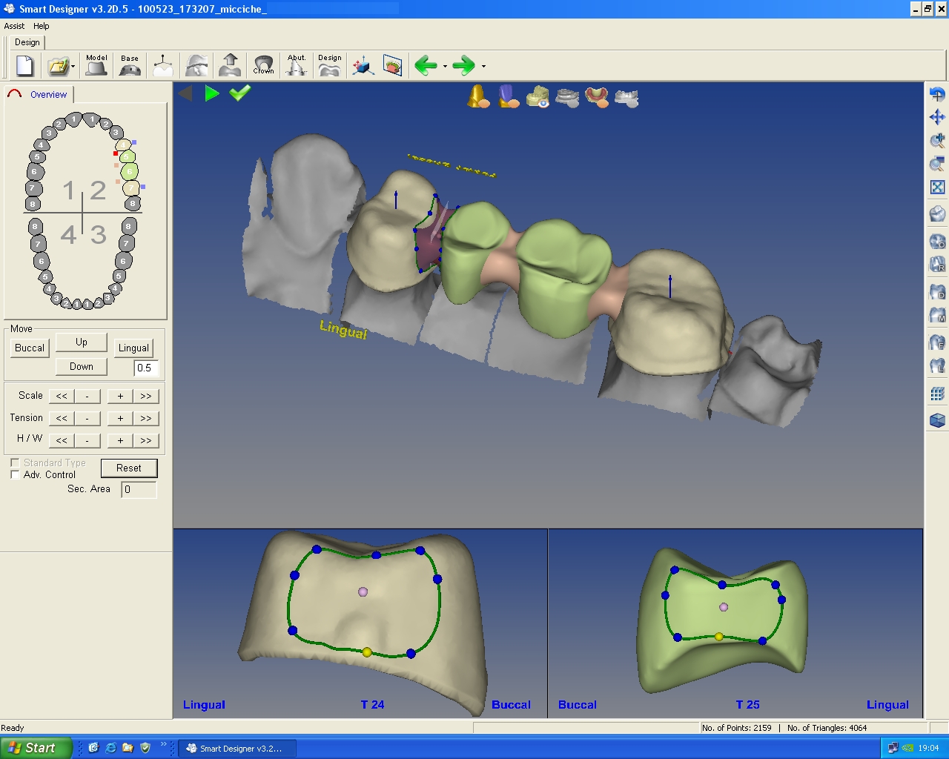The width and height of the screenshot is (949, 759).
Task: Click the Lingual move button
Action: pos(133,348)
